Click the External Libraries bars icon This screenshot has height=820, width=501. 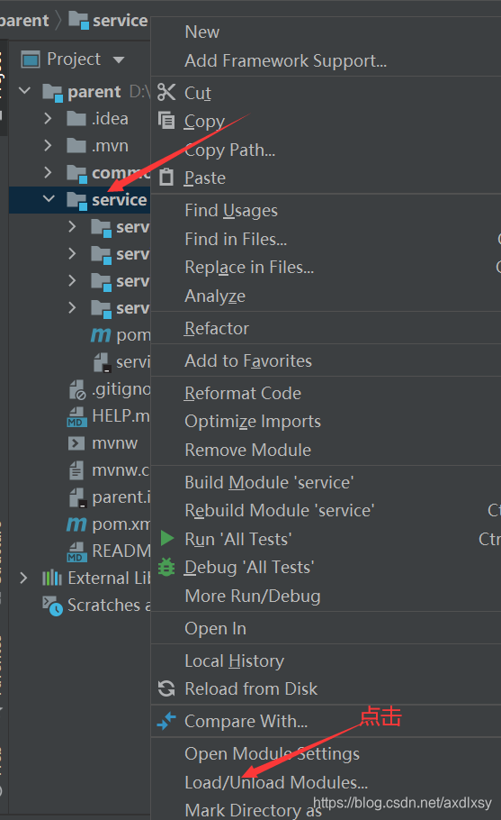coord(51,578)
